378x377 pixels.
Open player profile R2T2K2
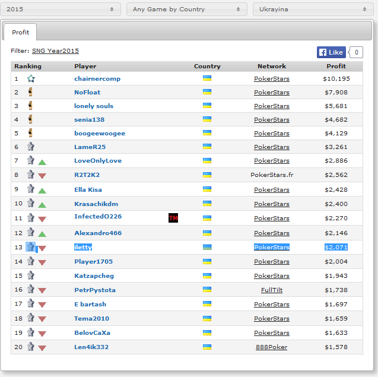(x=87, y=175)
